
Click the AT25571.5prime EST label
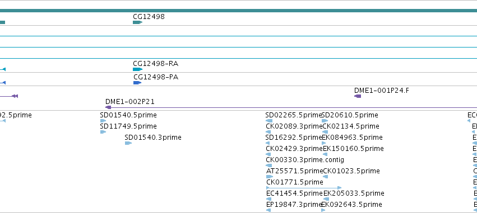(x=294, y=171)
